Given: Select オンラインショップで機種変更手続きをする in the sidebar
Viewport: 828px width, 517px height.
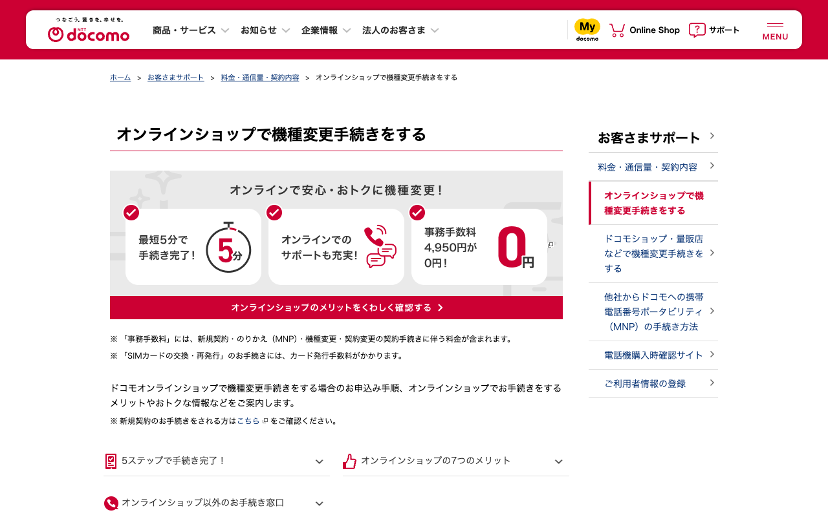Looking at the screenshot, I should coord(653,203).
